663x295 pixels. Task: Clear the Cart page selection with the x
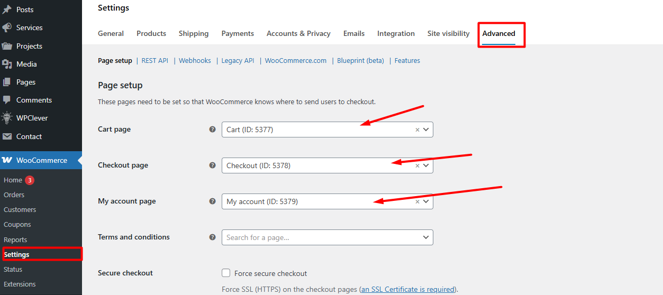click(417, 130)
